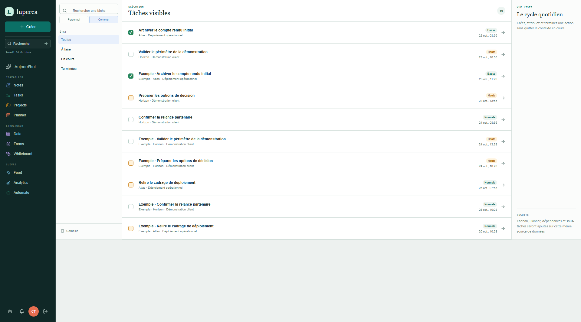
Task: Open arrow for 'Archiver le compte rendu initial'
Action: (x=503, y=33)
